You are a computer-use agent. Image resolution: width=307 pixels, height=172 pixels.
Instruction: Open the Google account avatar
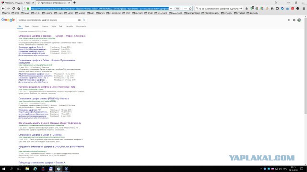299,20
